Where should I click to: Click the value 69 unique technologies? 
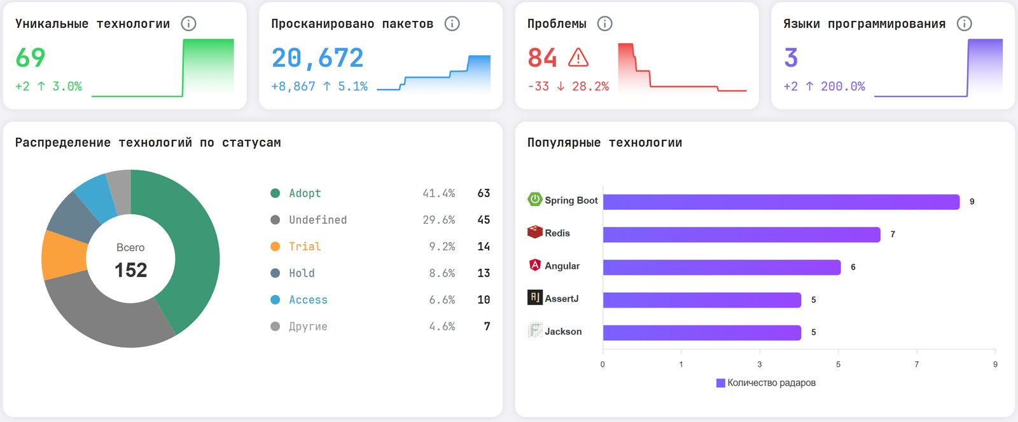click(x=31, y=58)
